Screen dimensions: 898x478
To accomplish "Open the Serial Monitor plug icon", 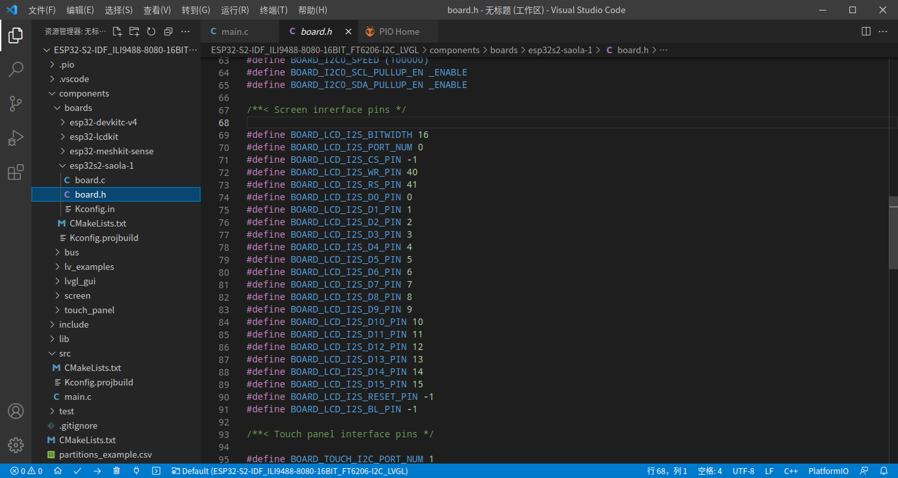I will coord(136,471).
